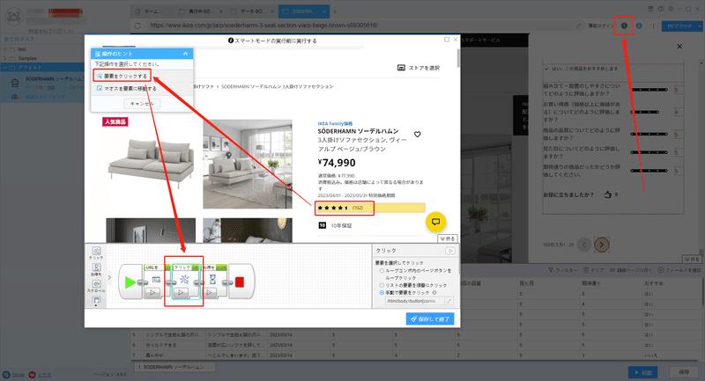Edit the XPath with the pencil icon
705x381 pixels.
[x=449, y=301]
